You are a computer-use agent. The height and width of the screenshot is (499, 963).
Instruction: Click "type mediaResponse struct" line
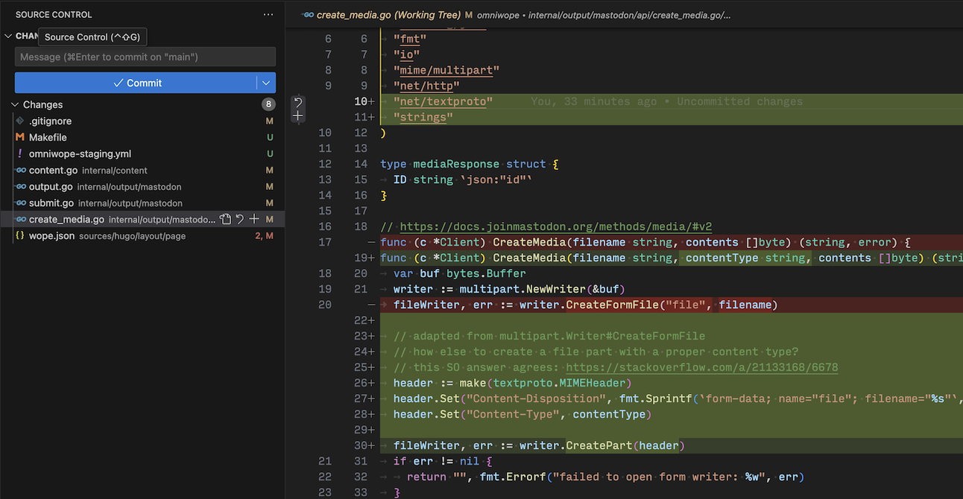(469, 164)
